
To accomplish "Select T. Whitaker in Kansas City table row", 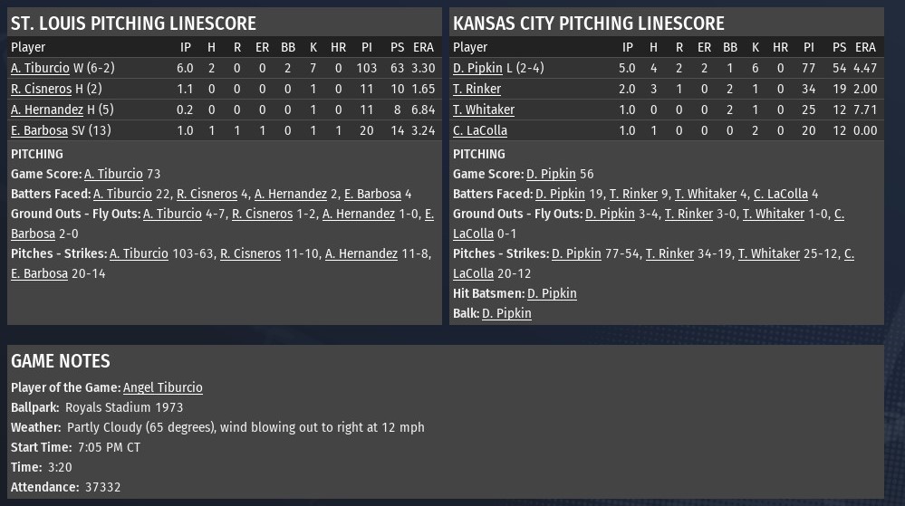I will click(x=484, y=110).
